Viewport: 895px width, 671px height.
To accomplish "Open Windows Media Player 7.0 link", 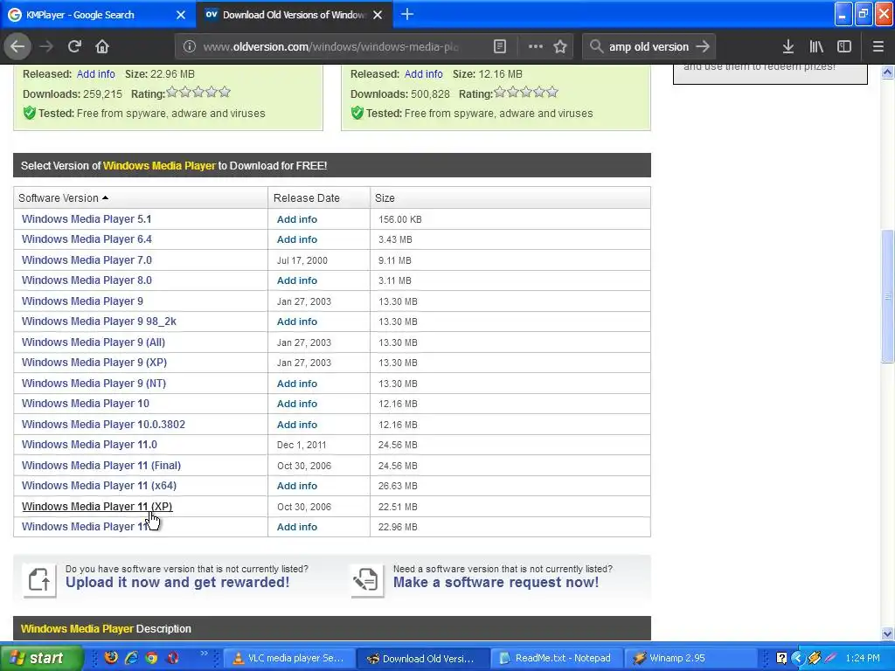I will pyautogui.click(x=87, y=260).
